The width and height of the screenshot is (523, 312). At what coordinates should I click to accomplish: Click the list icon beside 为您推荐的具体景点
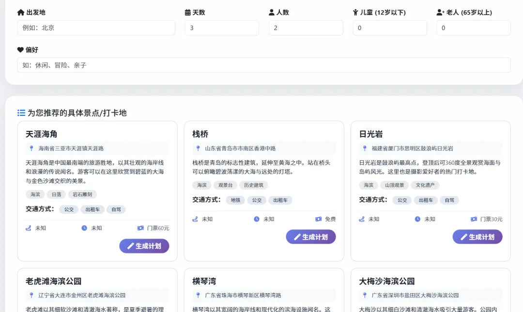(21, 113)
